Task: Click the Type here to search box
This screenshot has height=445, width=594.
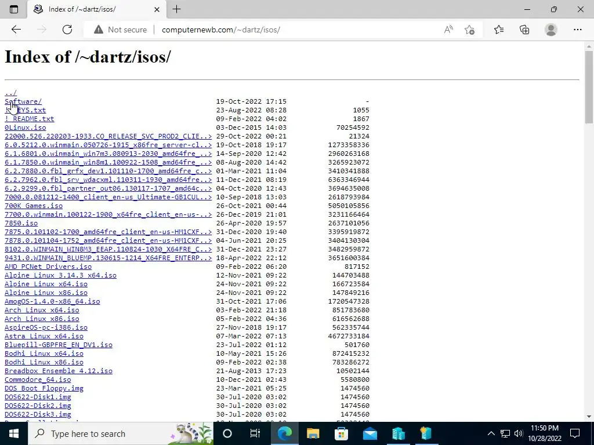Action: click(121, 433)
